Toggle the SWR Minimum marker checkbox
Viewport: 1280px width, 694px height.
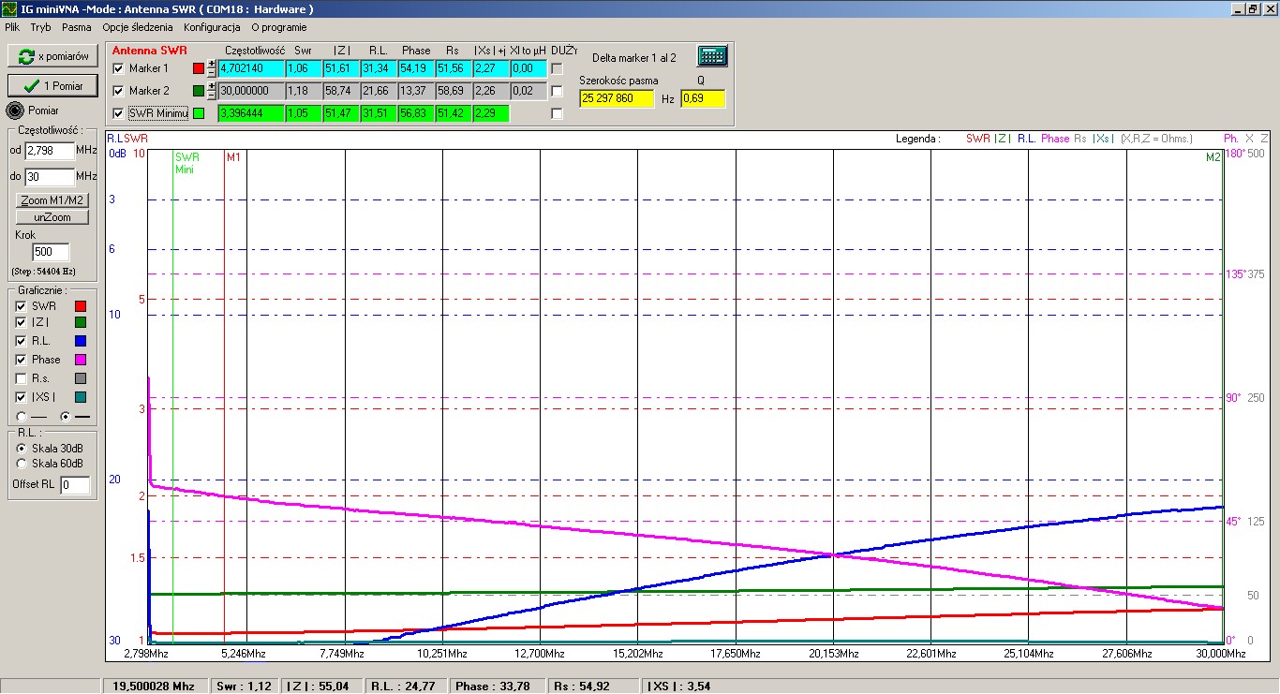(118, 113)
